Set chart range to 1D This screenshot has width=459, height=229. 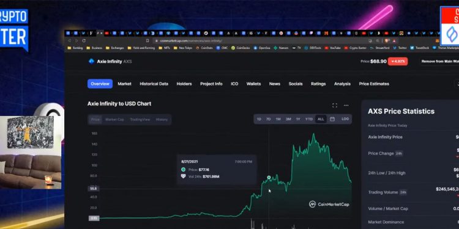pos(259,119)
